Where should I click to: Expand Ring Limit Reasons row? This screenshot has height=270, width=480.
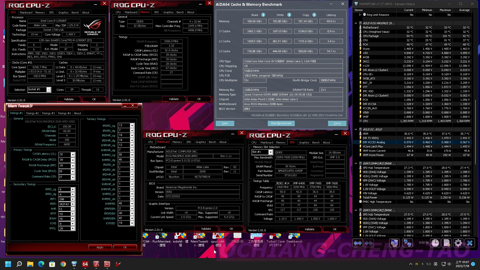pyautogui.click(x=360, y=15)
